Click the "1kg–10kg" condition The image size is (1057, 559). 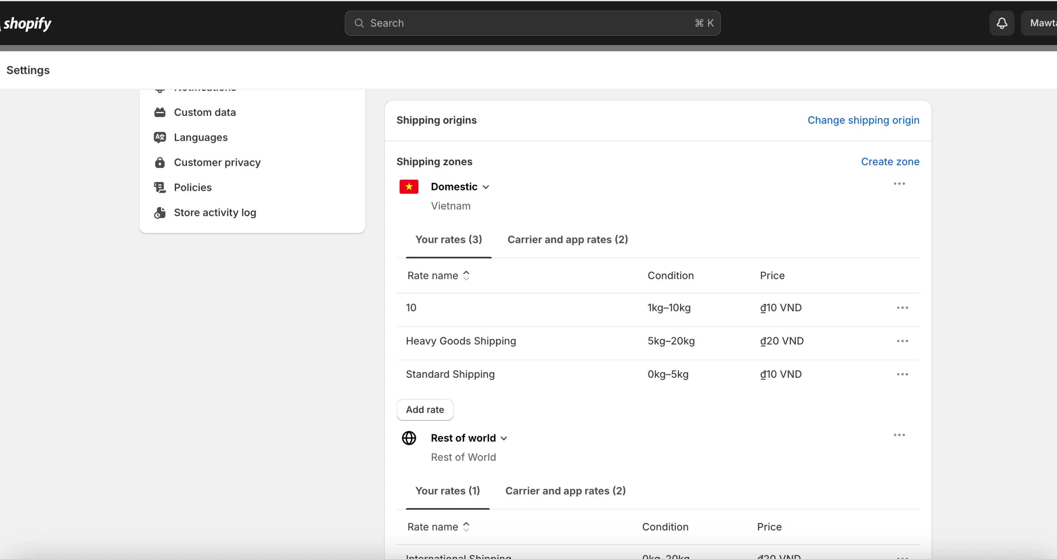(x=669, y=308)
